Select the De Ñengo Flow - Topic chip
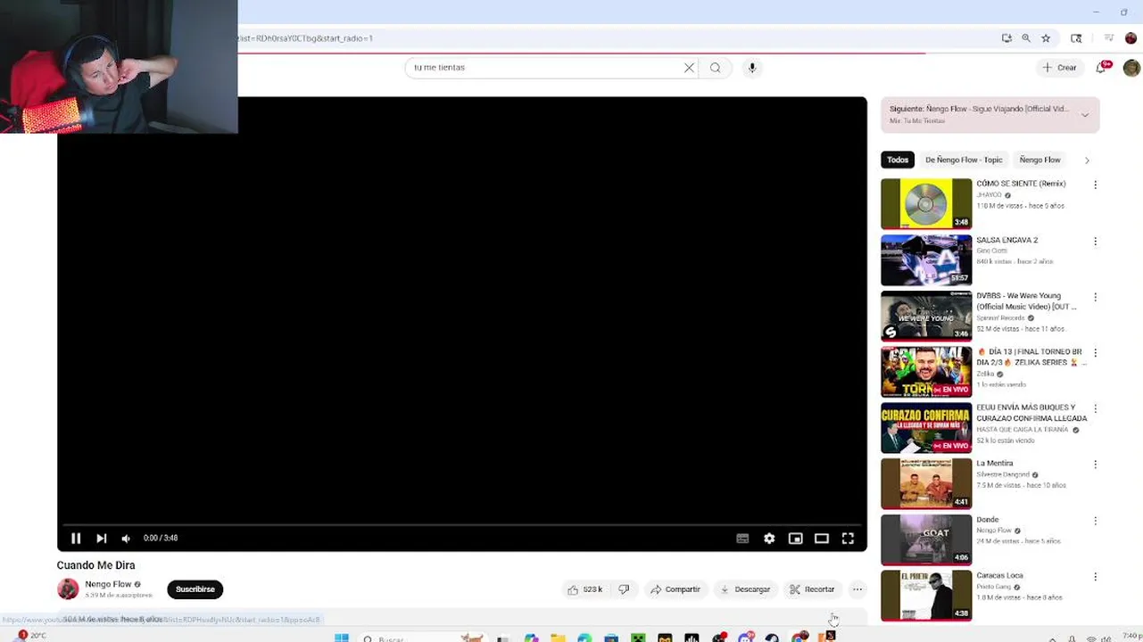This screenshot has width=1143, height=642. pyautogui.click(x=964, y=160)
